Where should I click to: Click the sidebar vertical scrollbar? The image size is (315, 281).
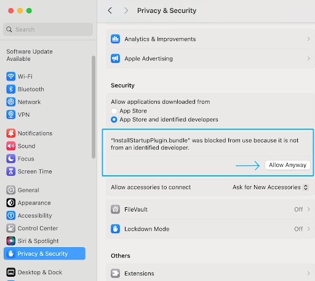coord(94,107)
